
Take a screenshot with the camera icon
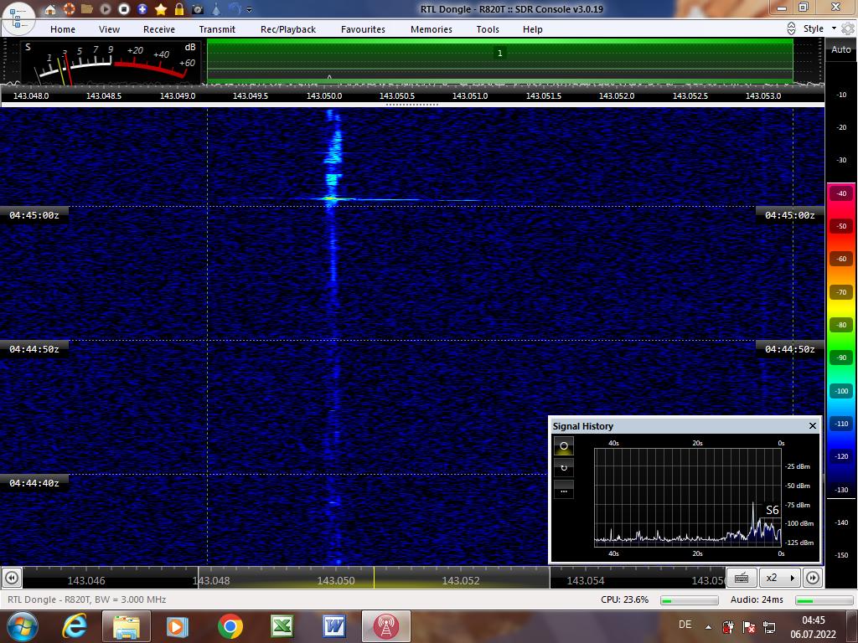point(198,9)
